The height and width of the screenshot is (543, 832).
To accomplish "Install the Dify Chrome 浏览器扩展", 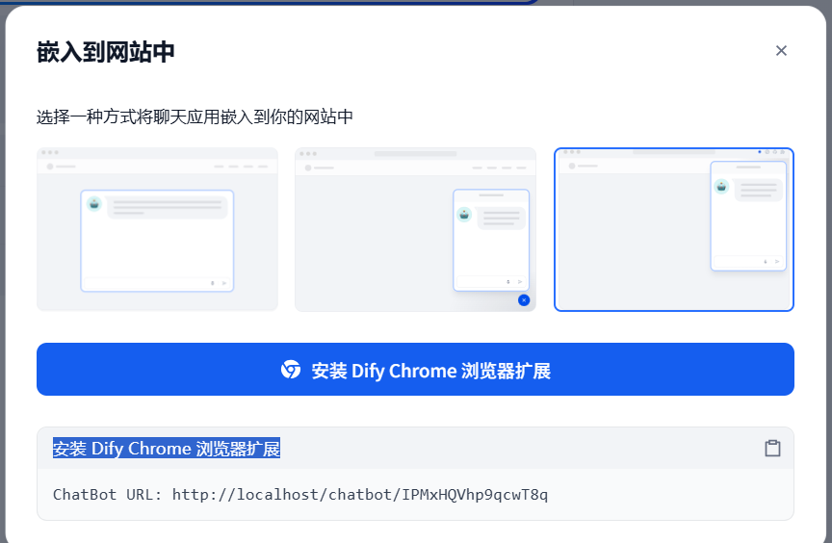I will (x=415, y=369).
